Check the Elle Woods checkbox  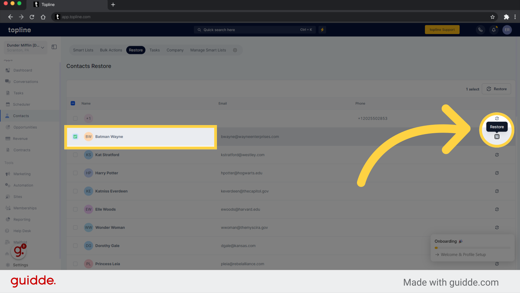click(75, 209)
